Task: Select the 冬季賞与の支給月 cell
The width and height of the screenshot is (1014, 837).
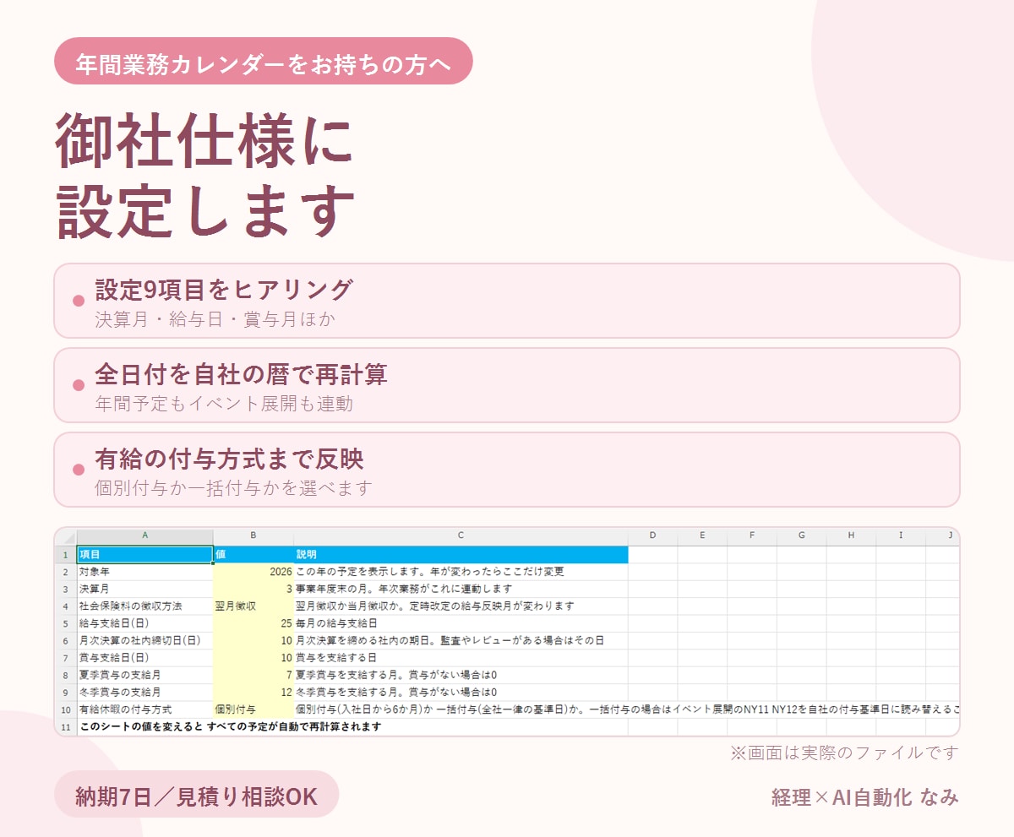Action: tap(145, 693)
